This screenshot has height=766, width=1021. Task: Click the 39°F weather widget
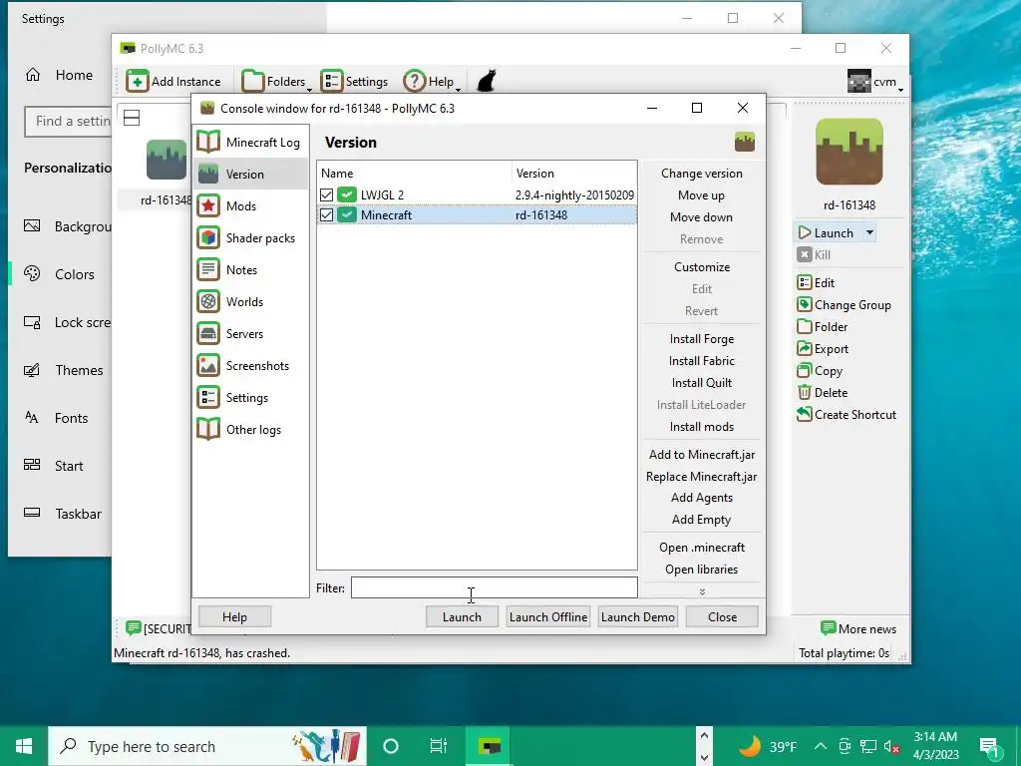coord(767,746)
